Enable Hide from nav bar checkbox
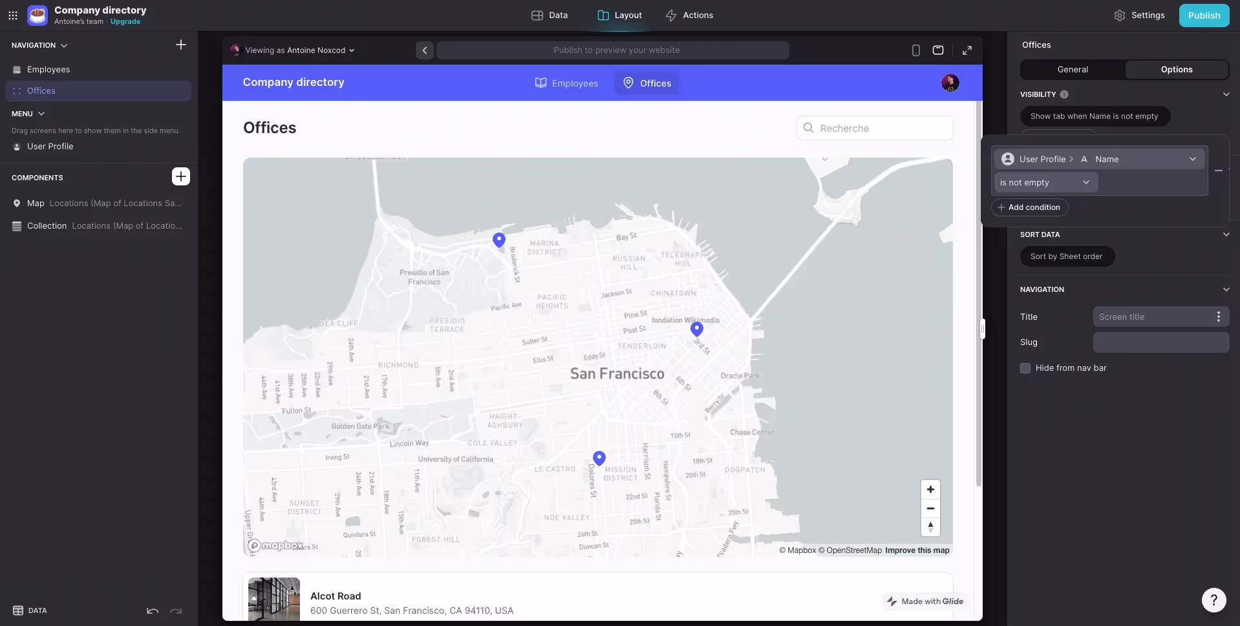 pos(1025,368)
